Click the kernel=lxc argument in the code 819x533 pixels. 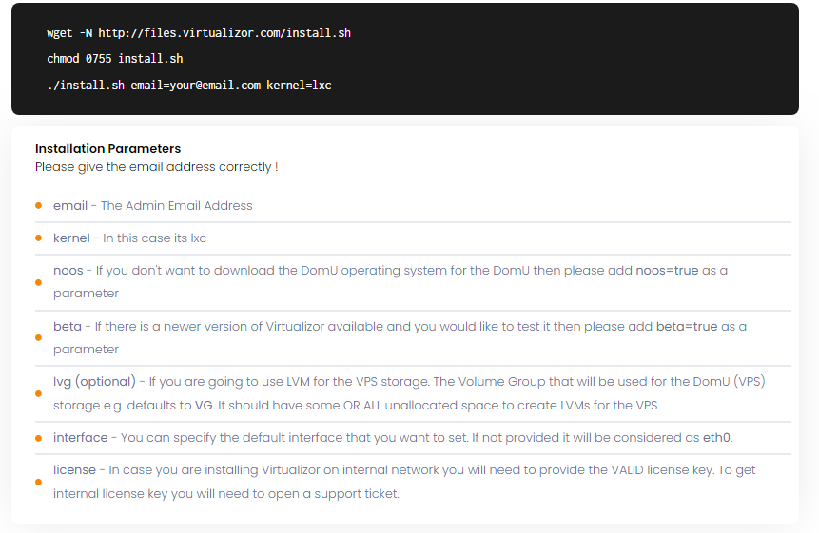pyautogui.click(x=300, y=85)
